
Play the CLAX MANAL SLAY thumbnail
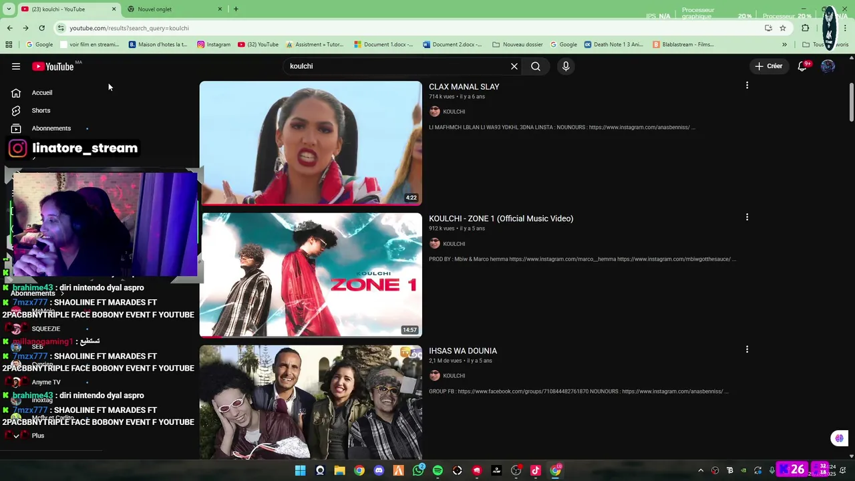[x=311, y=143]
